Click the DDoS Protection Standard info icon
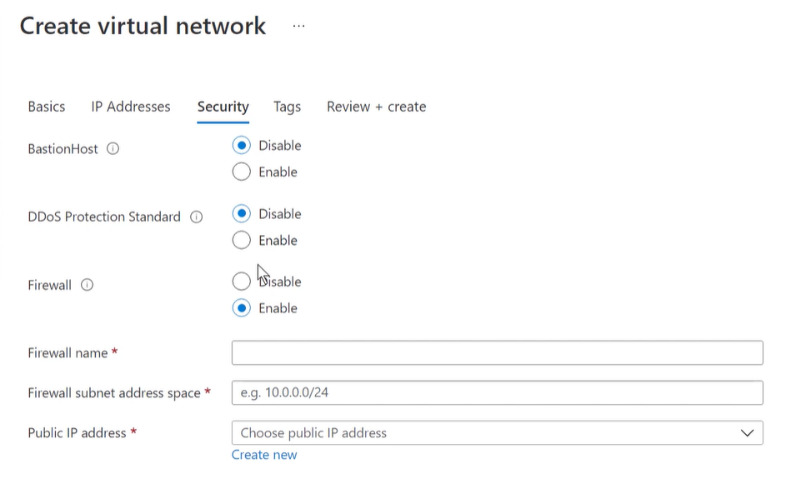This screenshot has height=494, width=786. pos(196,217)
